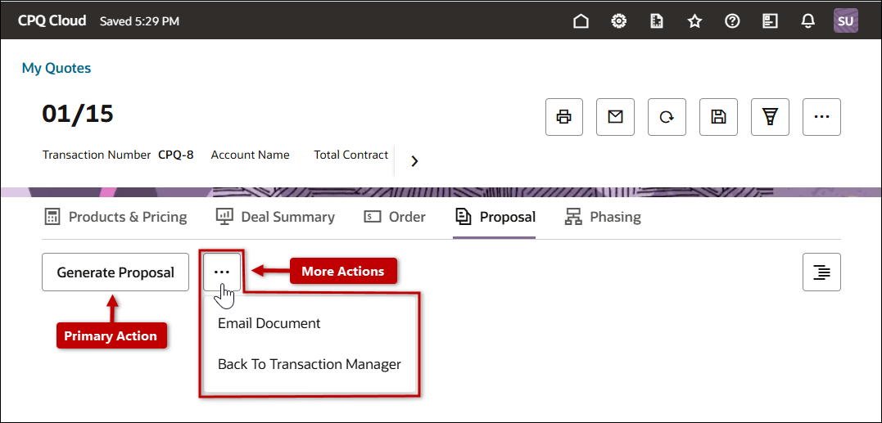Open the header ellipsis more options menu
Viewport: 882px width, 423px height.
pyautogui.click(x=821, y=117)
